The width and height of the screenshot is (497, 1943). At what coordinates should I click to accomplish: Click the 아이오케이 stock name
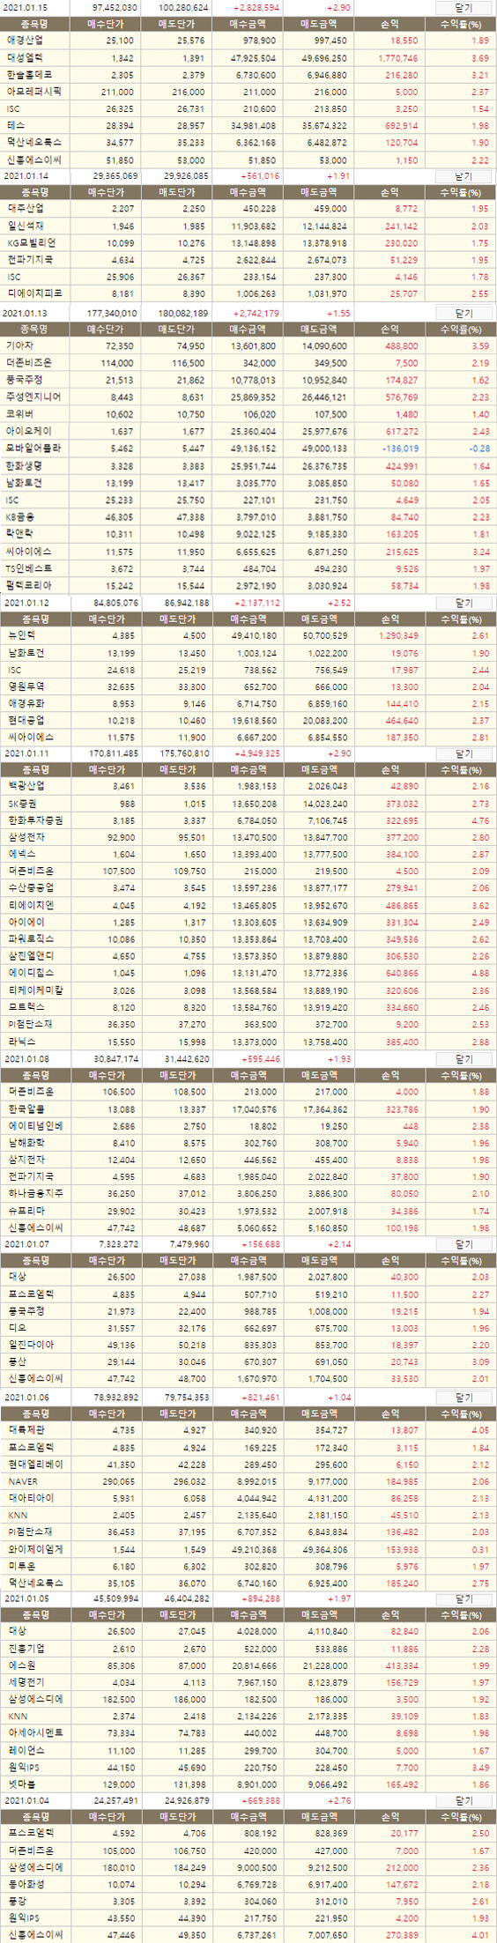(28, 432)
